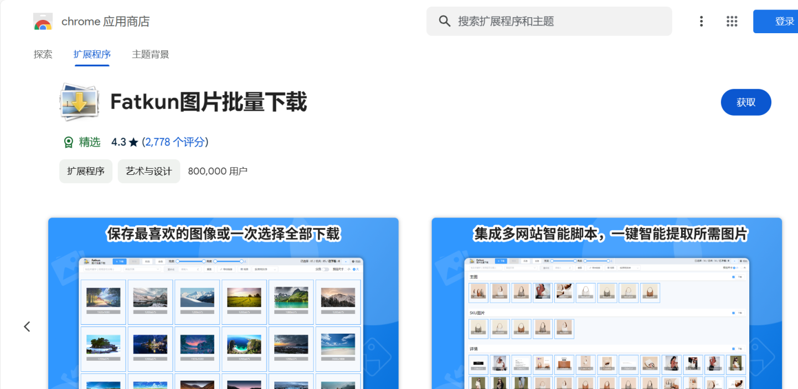Open the Google apps launcher grid icon
The height and width of the screenshot is (389, 798).
[x=732, y=21]
